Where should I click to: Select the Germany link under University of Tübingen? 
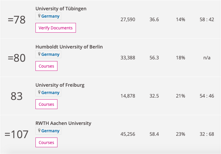coord(50,16)
